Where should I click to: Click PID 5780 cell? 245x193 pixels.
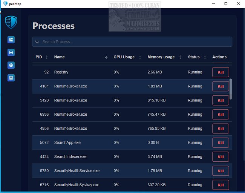(44, 171)
